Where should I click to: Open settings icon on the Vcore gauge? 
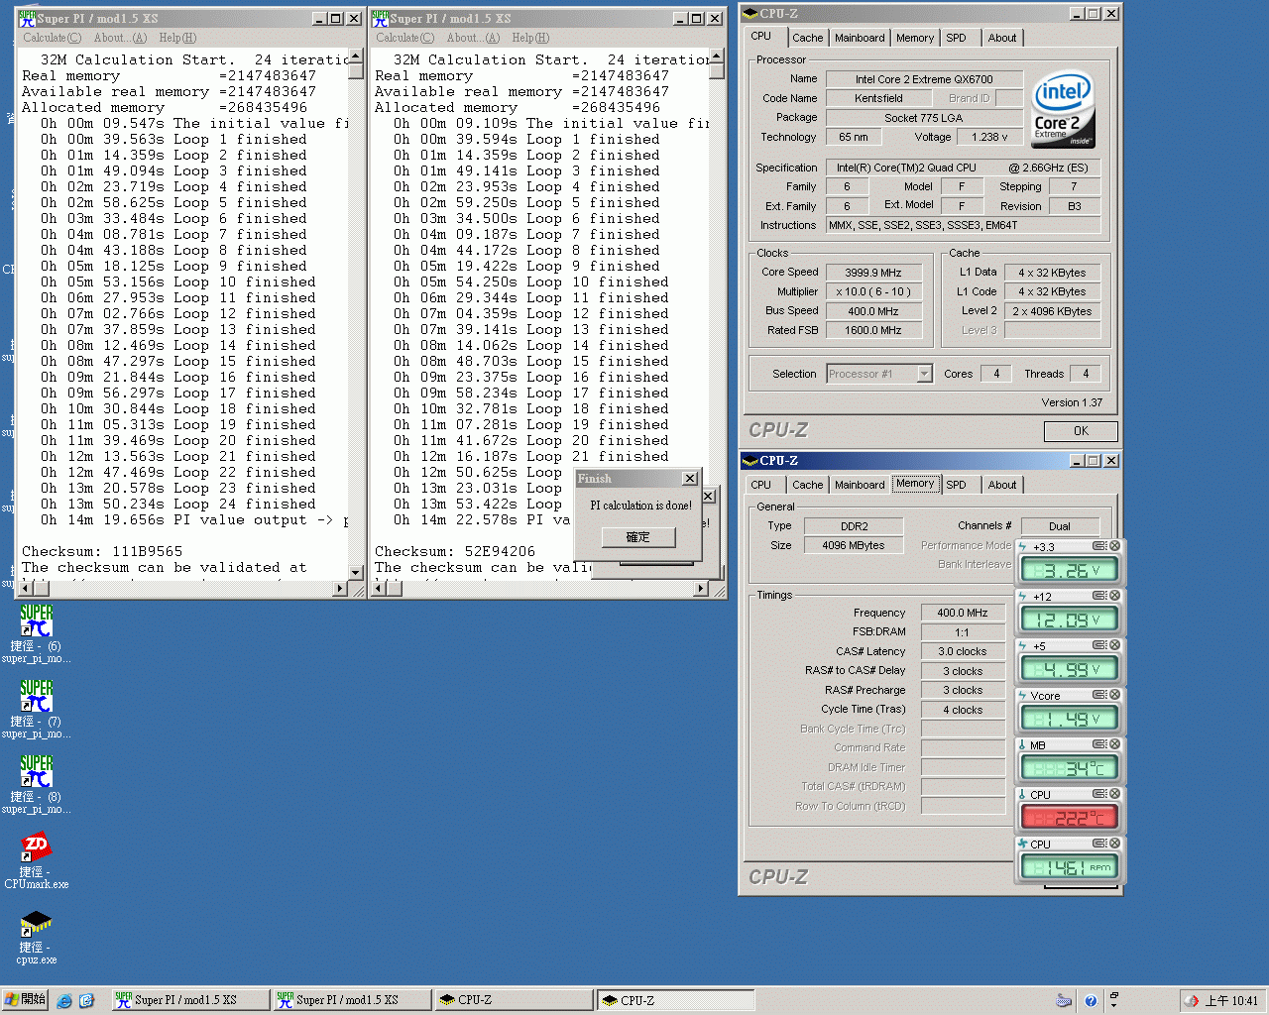pos(1099,695)
